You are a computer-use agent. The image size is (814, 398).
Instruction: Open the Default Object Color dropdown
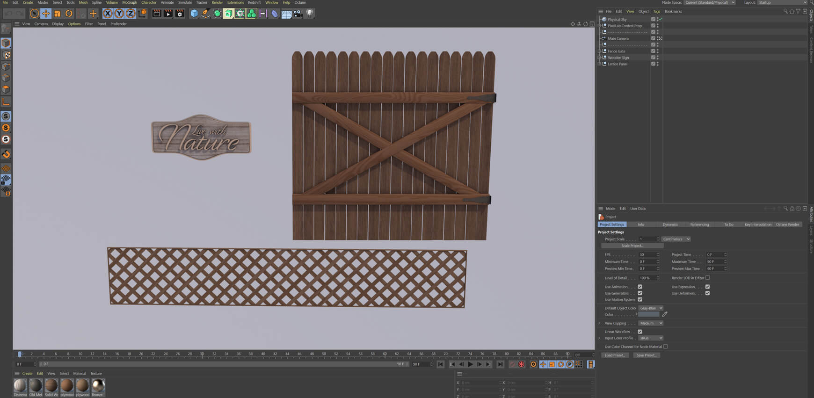click(x=651, y=308)
